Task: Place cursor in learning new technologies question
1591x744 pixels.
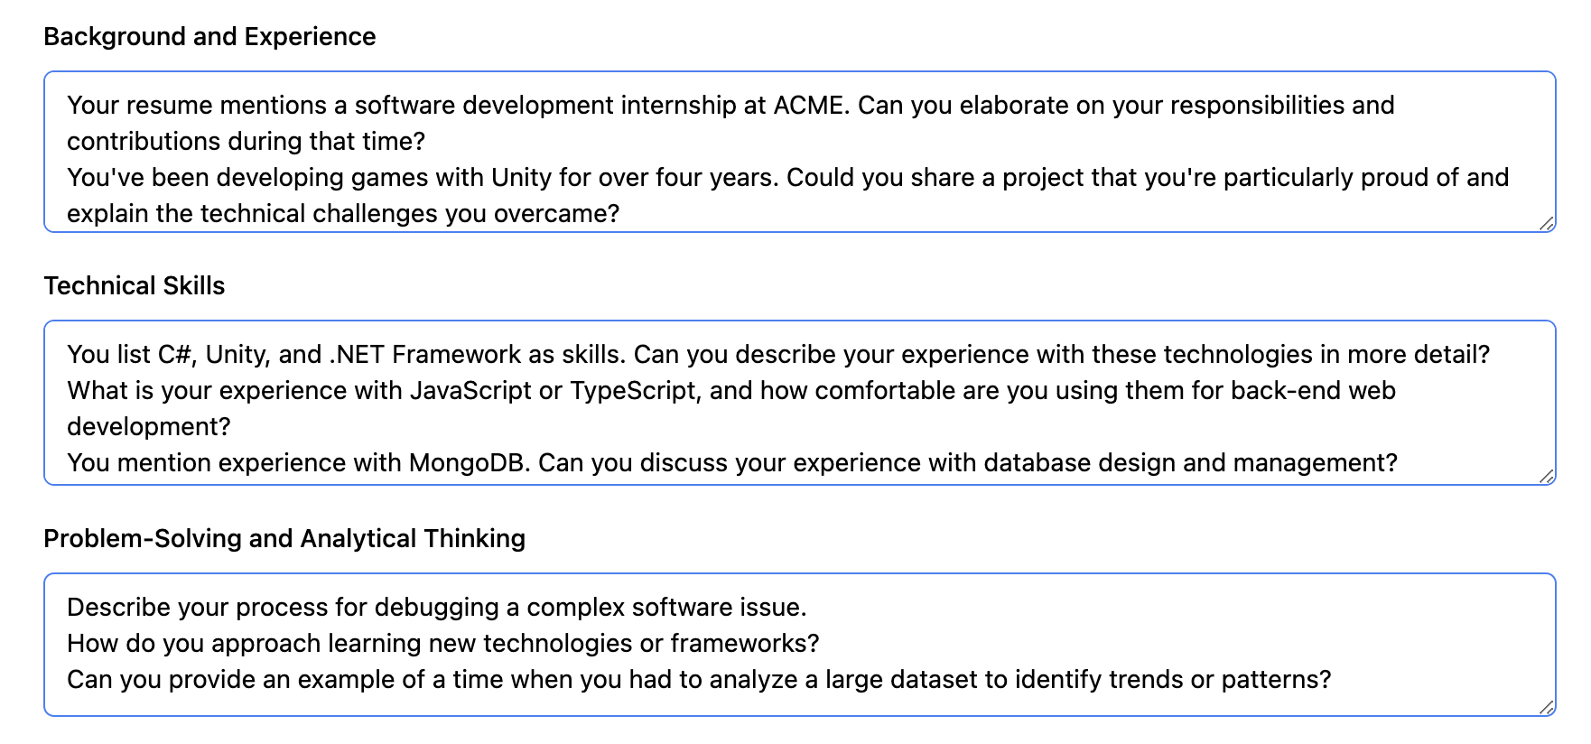Action: coord(442,644)
